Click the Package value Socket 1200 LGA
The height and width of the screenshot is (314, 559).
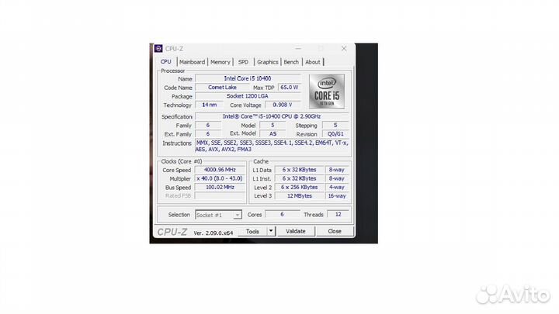coord(248,96)
